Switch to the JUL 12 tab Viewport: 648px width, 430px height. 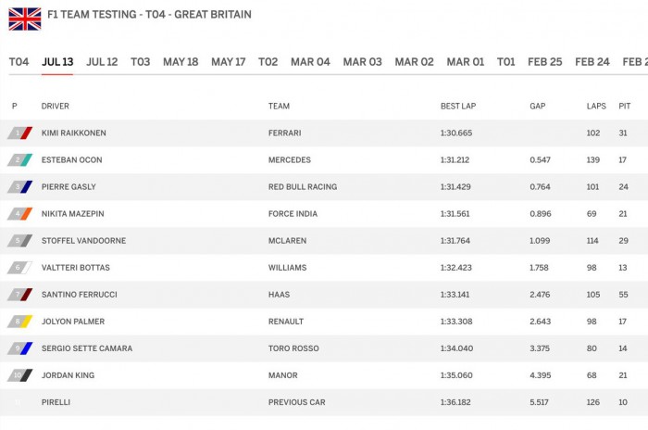pyautogui.click(x=102, y=62)
